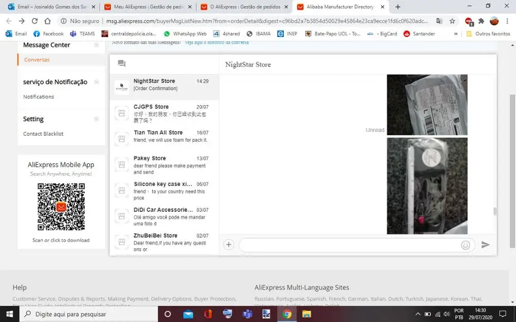Screen dimensions: 516x322
Task: Click Silicone key case store avatar icon
Action: (x=121, y=190)
